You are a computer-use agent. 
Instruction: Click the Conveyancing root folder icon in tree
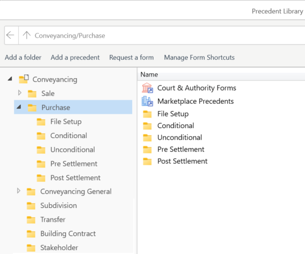(x=24, y=79)
